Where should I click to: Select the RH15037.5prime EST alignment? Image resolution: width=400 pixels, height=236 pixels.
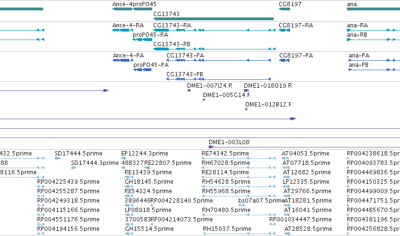click(239, 234)
